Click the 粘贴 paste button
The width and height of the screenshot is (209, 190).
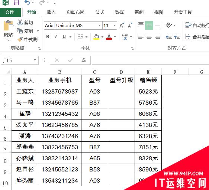8,30
